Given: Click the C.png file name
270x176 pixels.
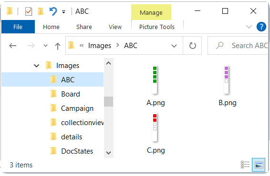Looking at the screenshot, I should click(156, 150).
